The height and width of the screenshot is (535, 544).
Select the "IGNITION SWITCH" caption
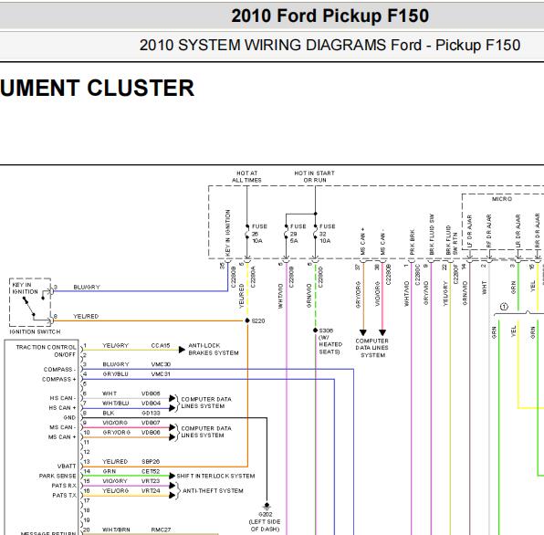tap(35, 331)
